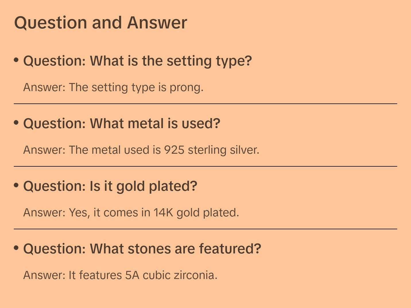Click the "5A cubic zirconia" text

tap(170, 275)
